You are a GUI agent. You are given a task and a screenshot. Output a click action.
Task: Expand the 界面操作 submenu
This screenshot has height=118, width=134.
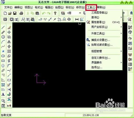pos(104,62)
